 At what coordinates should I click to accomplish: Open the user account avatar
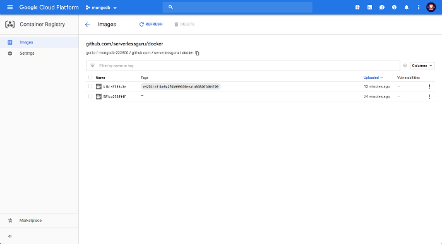click(x=431, y=7)
